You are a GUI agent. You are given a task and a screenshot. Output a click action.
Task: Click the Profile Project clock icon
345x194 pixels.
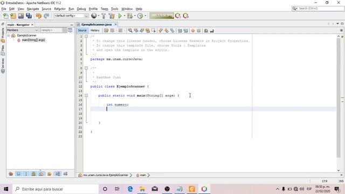[140, 16]
